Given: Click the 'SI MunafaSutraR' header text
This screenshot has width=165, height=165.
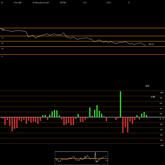Looking at the screenshot, I should click(x=41, y=3).
